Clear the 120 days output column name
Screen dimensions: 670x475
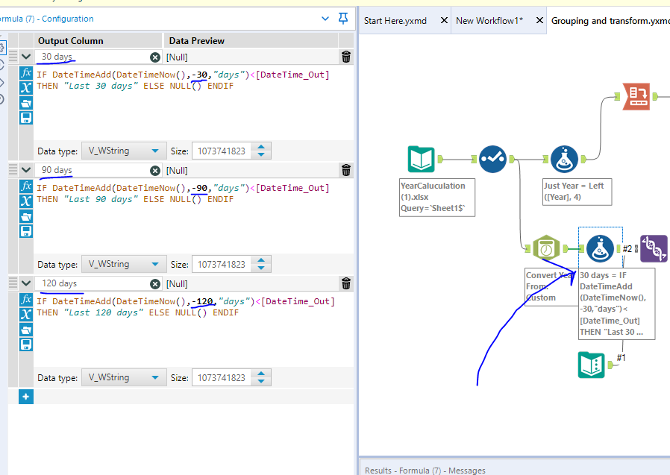(x=154, y=283)
